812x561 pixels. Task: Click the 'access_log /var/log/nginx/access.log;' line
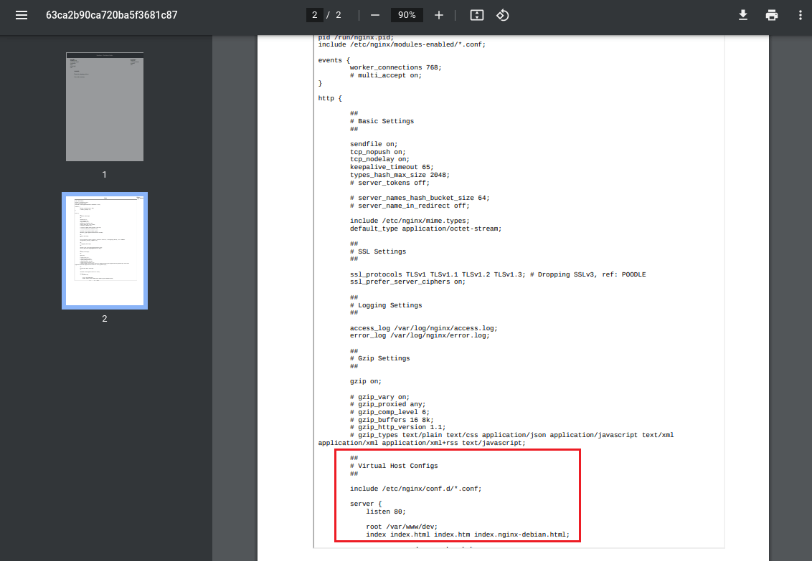424,328
